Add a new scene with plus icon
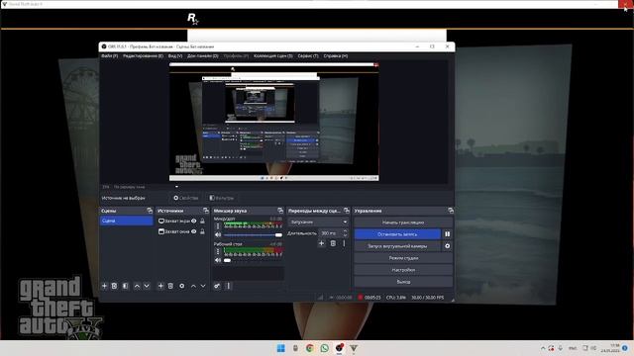 [104, 286]
